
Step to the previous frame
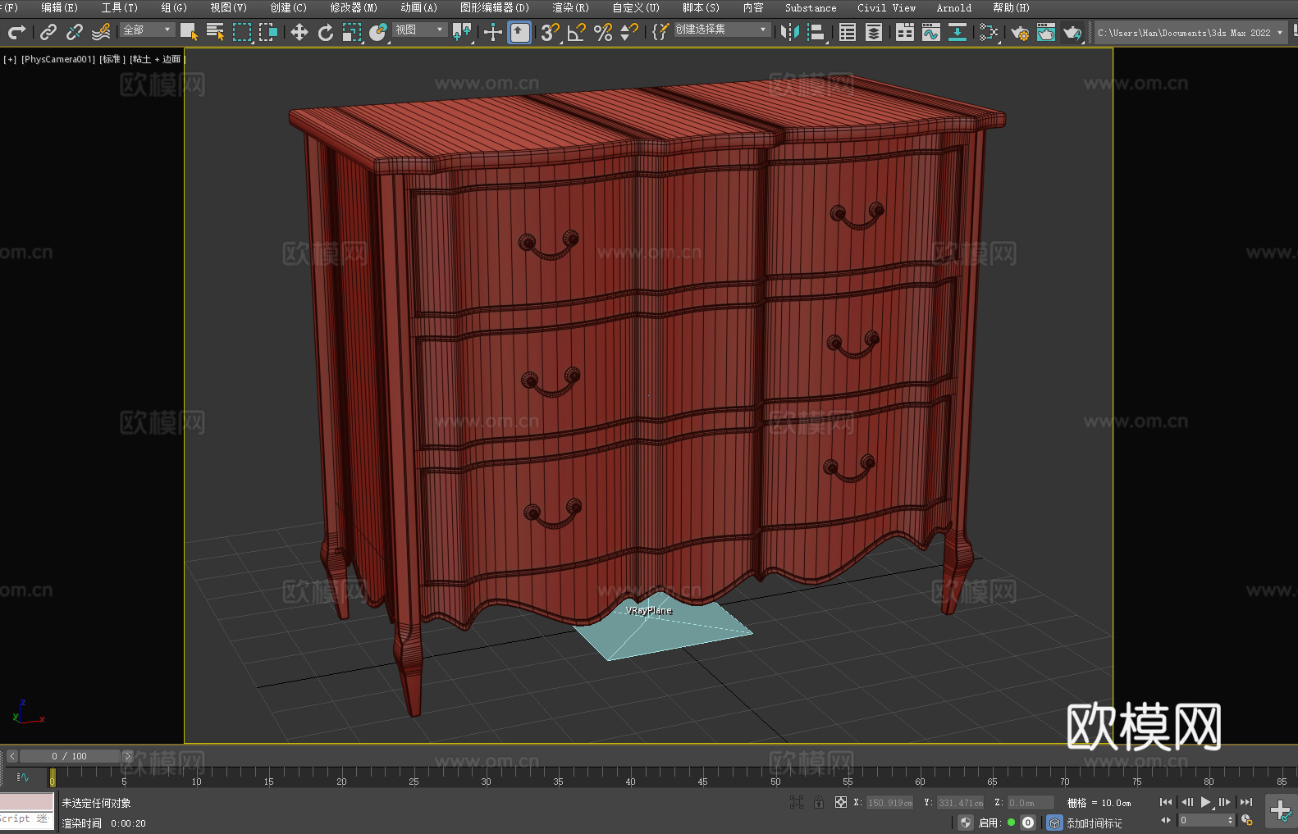point(1186,802)
